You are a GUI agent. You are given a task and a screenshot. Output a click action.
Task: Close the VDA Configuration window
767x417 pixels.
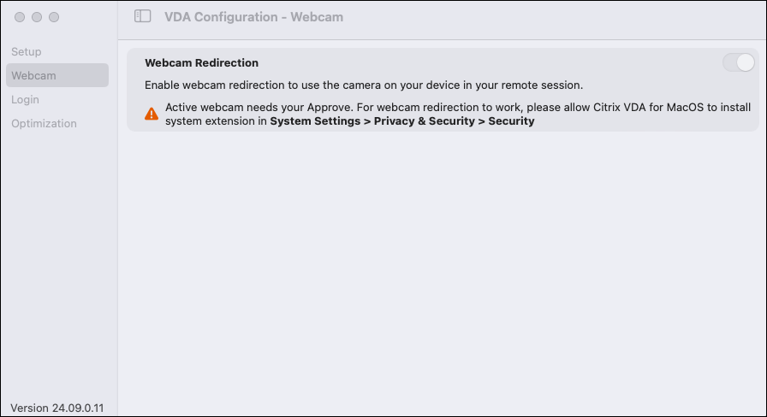point(20,17)
